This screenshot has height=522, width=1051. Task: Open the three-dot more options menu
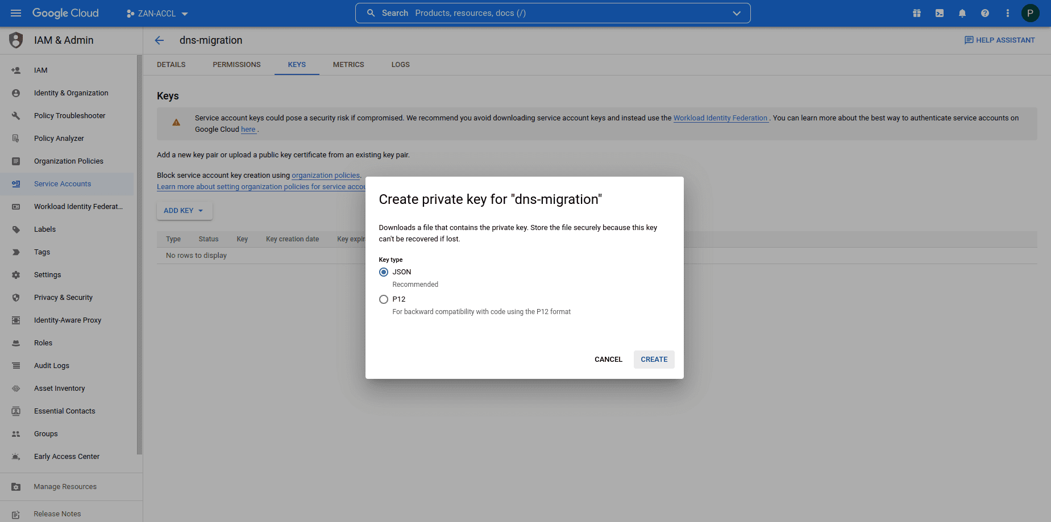click(1008, 13)
